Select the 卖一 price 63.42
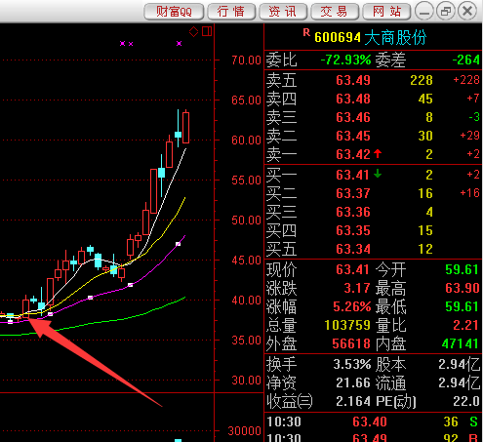 tap(353, 154)
